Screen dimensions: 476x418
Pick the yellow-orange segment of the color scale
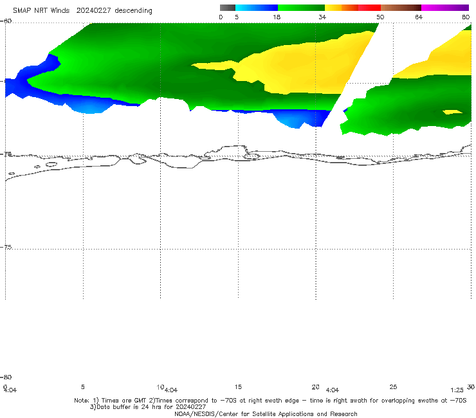click(x=342, y=8)
